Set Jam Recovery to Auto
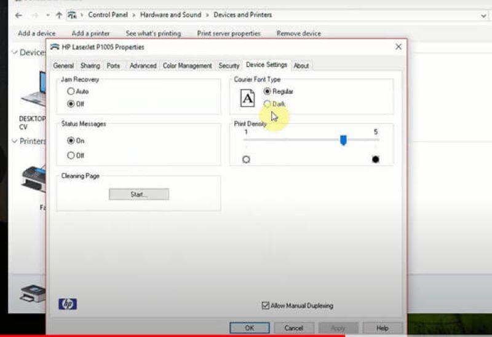The height and width of the screenshot is (337, 492). coord(77,91)
